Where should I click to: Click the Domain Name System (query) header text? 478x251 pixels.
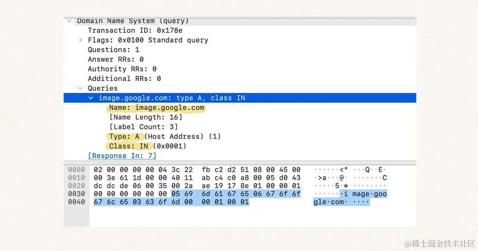(x=133, y=21)
